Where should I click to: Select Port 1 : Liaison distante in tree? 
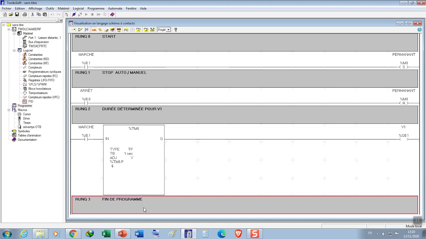click(45, 38)
